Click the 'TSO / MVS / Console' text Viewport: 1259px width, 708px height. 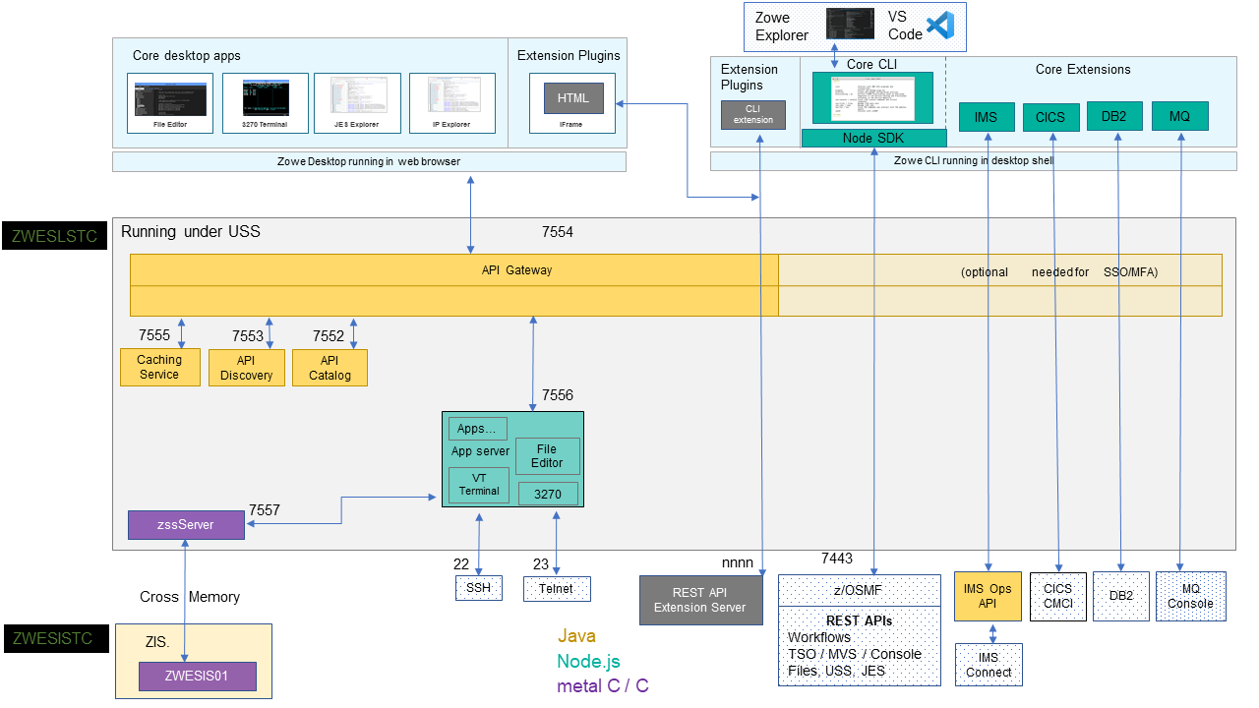point(855,654)
